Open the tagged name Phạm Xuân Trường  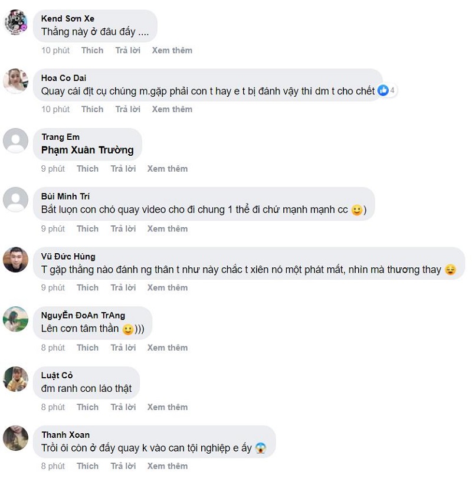(87, 150)
